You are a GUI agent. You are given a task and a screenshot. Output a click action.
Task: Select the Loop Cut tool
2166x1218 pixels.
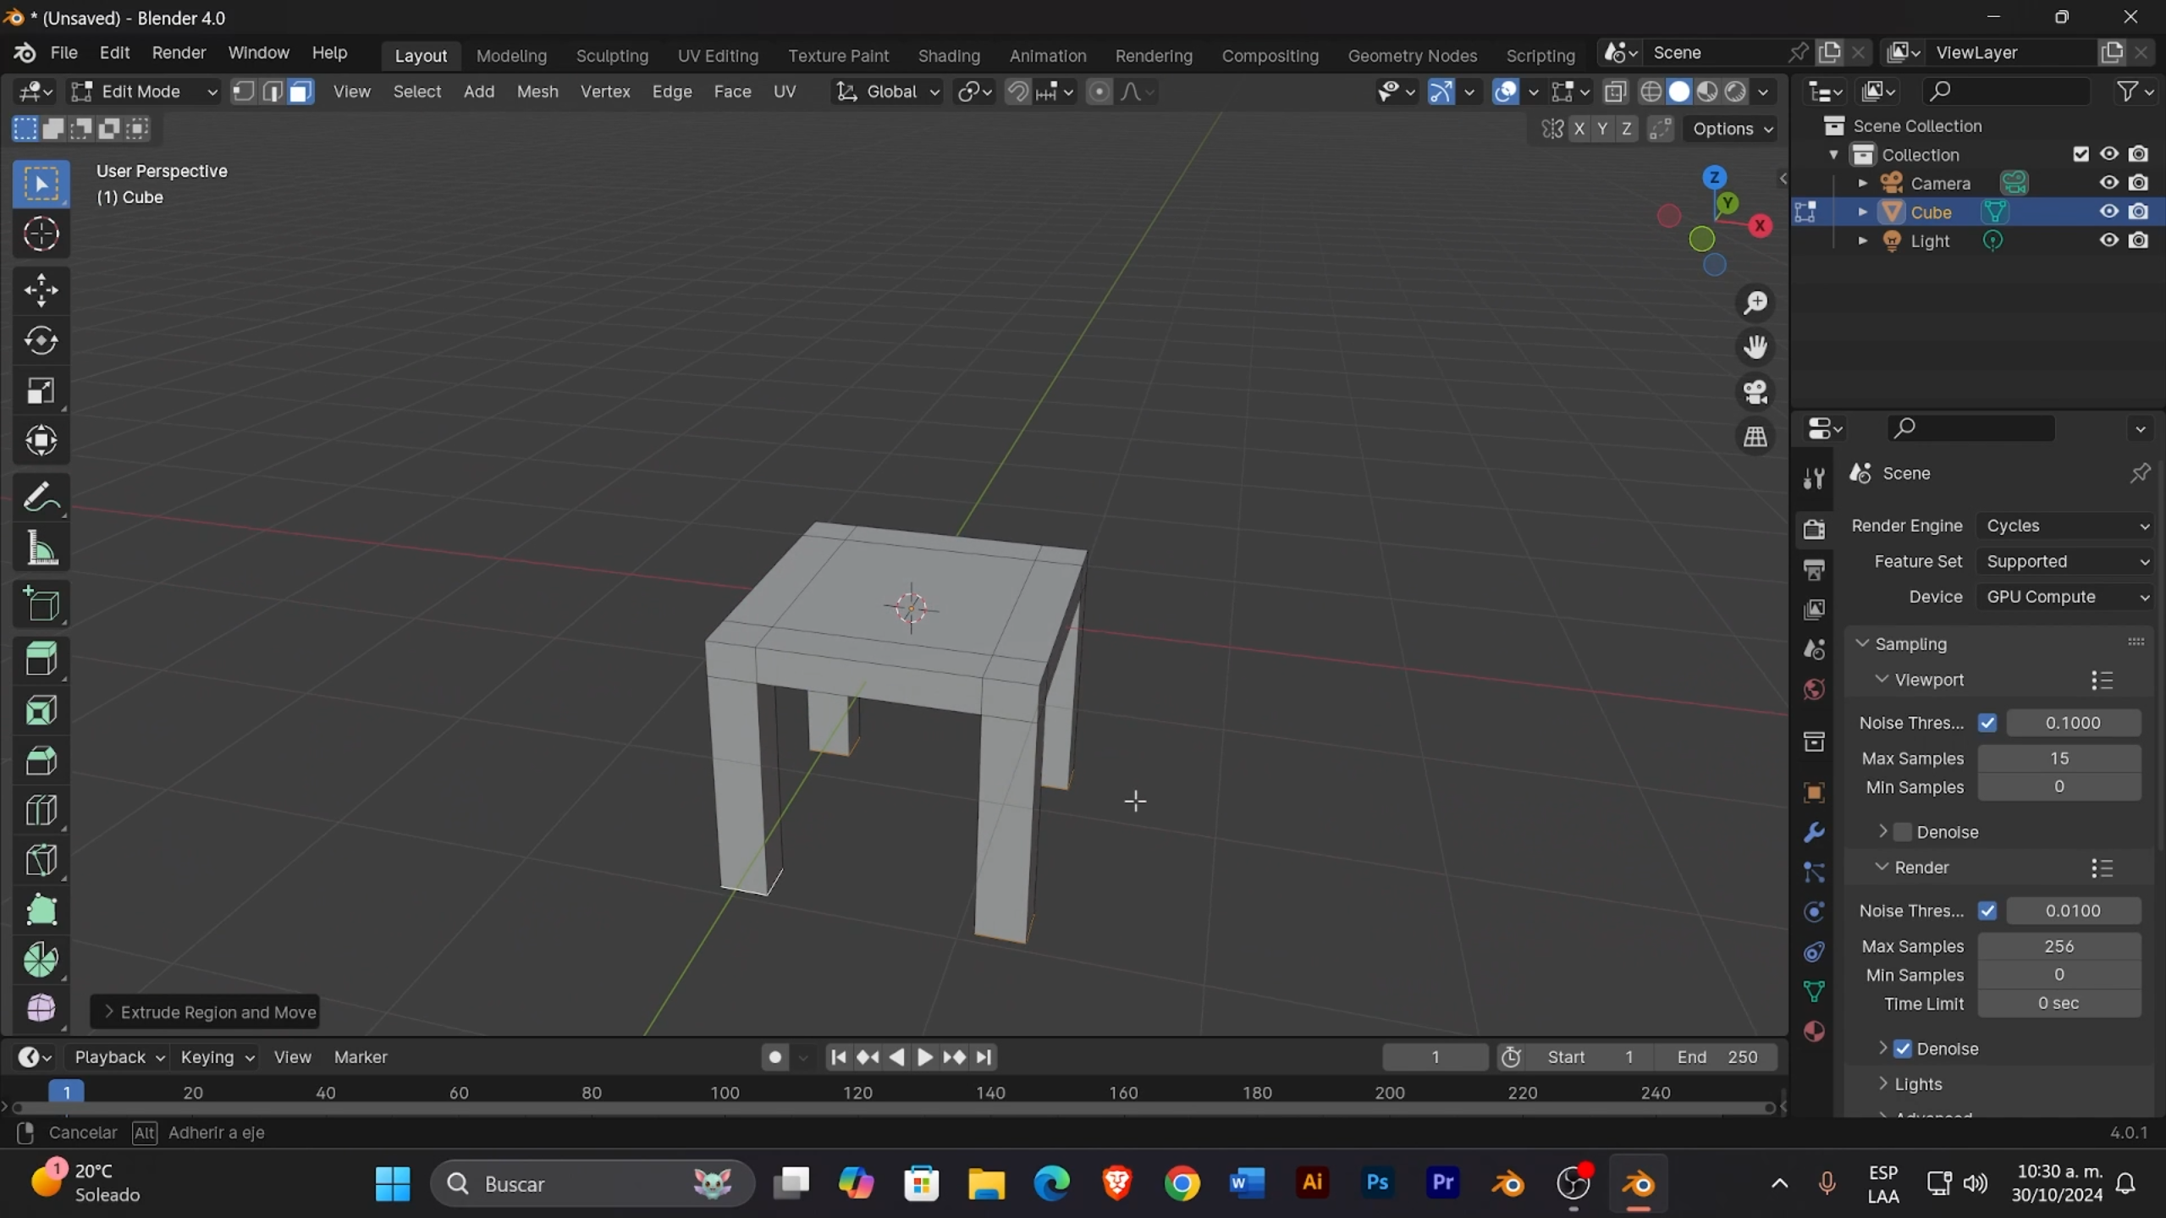pos(41,810)
